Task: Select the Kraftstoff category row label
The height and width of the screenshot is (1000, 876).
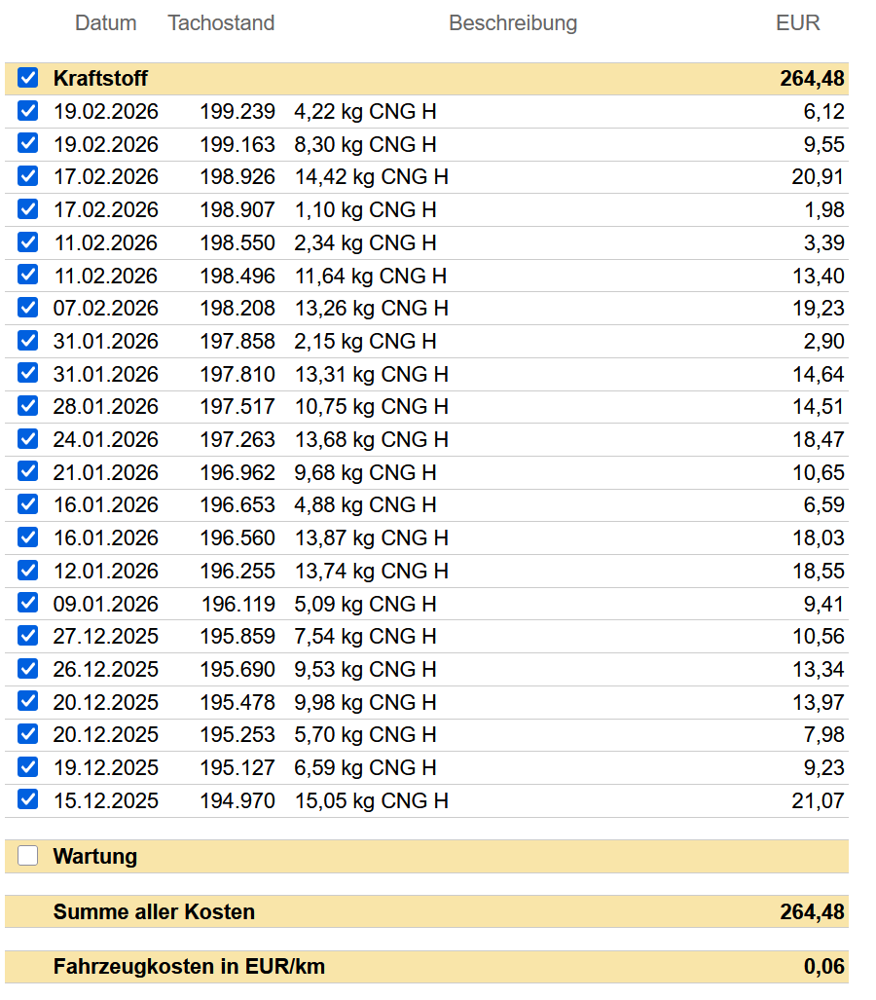Action: pyautogui.click(x=100, y=79)
